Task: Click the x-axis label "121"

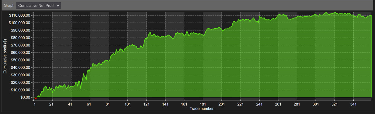Action: point(146,104)
